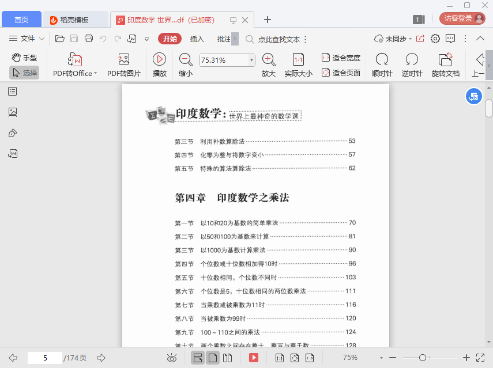493x368 pixels.
Task: Collapse the ribbon with up chevron
Action: click(x=480, y=39)
